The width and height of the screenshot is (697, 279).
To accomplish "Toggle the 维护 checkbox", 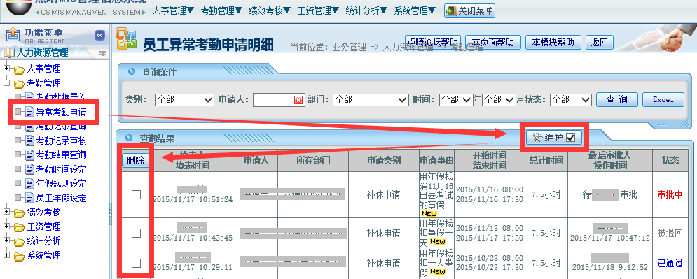I will (571, 138).
